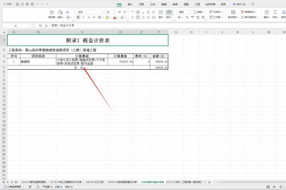Click the Cut scissors icon
286x190 pixels.
coord(67,12)
